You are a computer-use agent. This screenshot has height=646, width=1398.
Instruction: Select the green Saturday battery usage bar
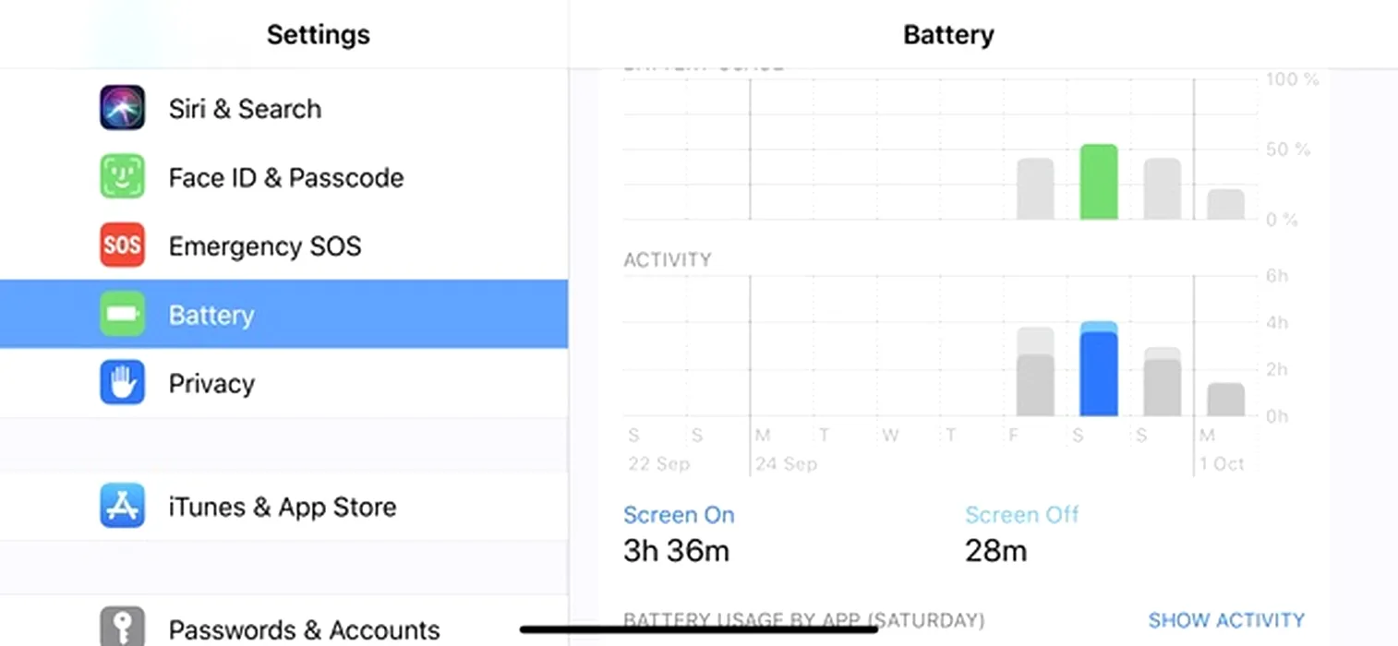[1099, 182]
